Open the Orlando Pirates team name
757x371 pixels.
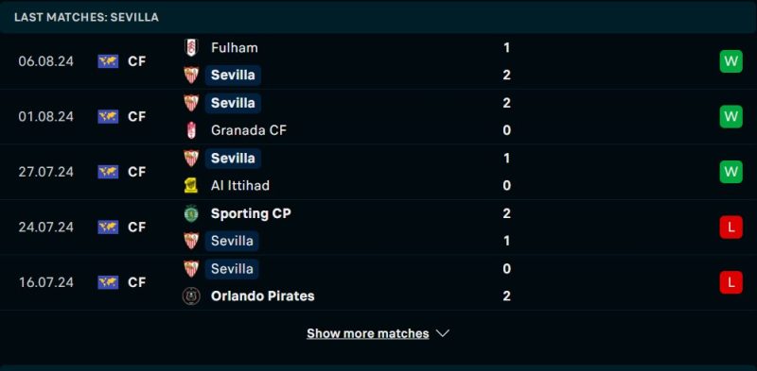pos(263,295)
